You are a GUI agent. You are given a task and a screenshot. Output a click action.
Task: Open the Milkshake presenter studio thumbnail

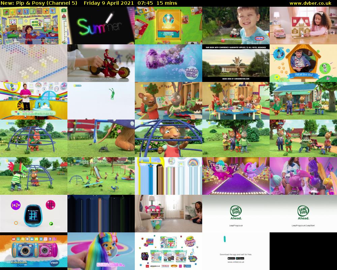pos(33,101)
